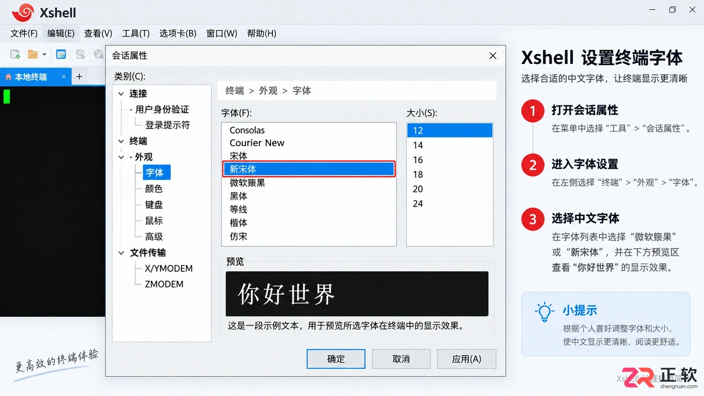Select the 字体 tree item
704x396 pixels.
pyautogui.click(x=156, y=173)
